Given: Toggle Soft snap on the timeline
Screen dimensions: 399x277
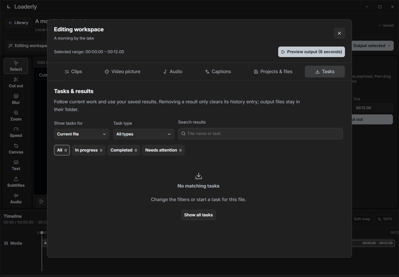Looking at the screenshot, I should 362,219.
